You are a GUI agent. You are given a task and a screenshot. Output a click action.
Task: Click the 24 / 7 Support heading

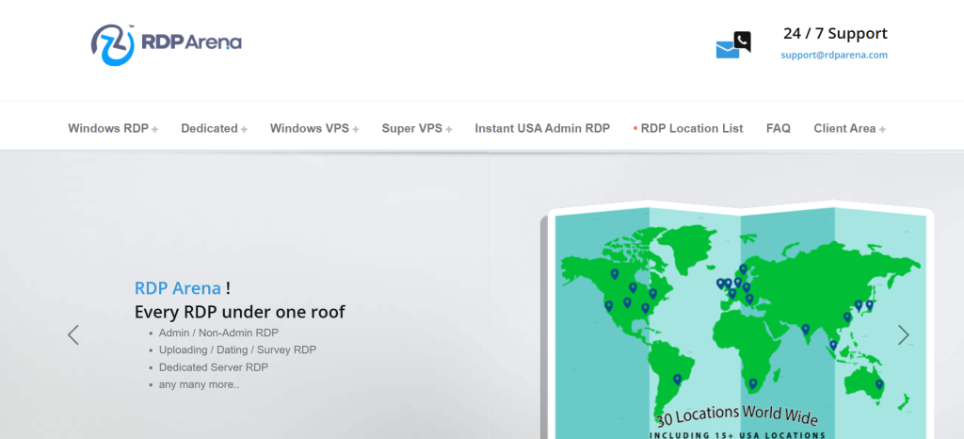pyautogui.click(x=835, y=33)
